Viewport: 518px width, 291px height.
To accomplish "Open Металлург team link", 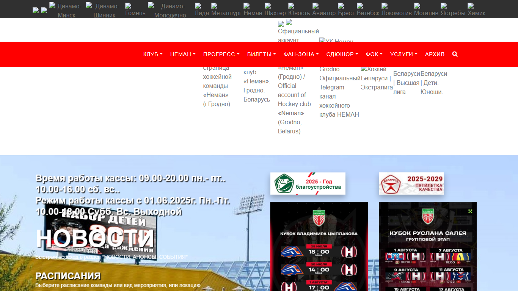I will click(x=226, y=10).
